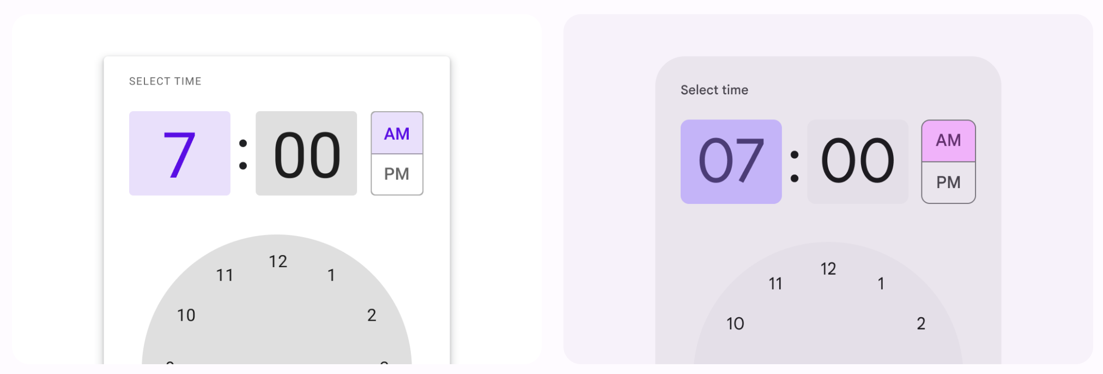Screen dimensions: 1103x374
Task: Pick 2 on the white card clock dial
Action: point(372,315)
